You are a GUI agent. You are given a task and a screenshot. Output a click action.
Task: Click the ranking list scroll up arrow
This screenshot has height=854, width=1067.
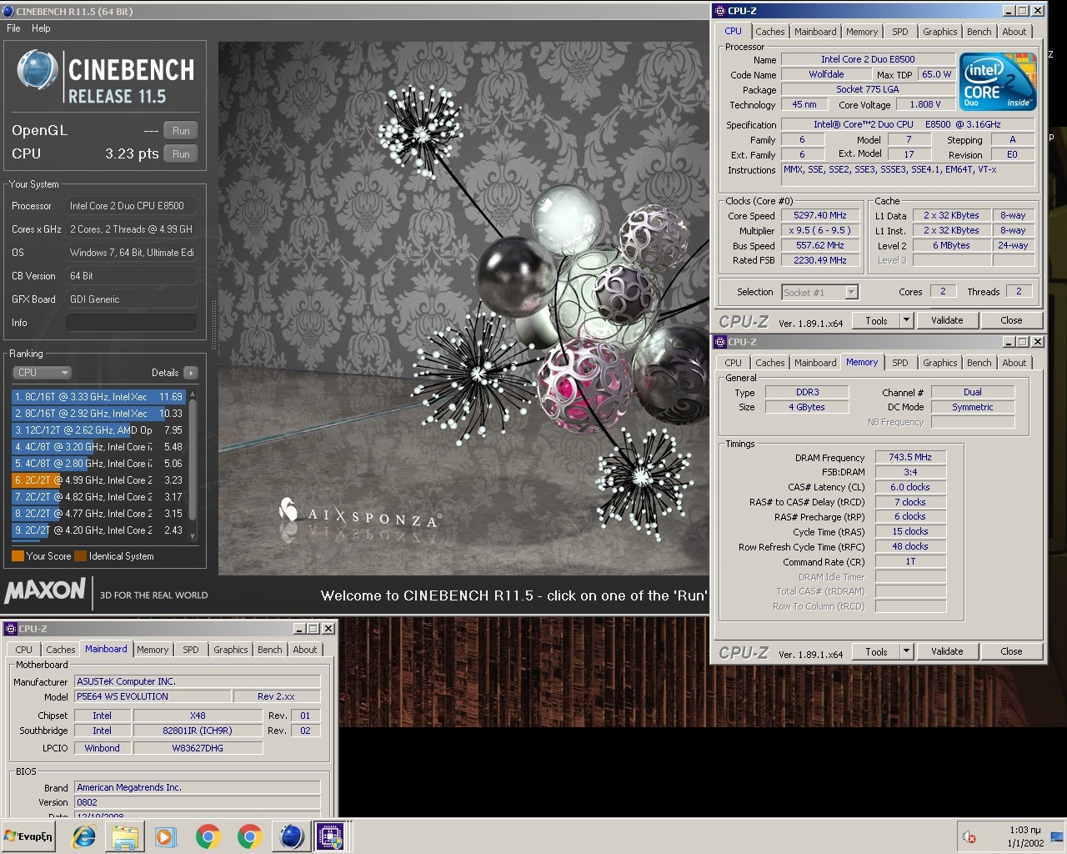point(193,394)
